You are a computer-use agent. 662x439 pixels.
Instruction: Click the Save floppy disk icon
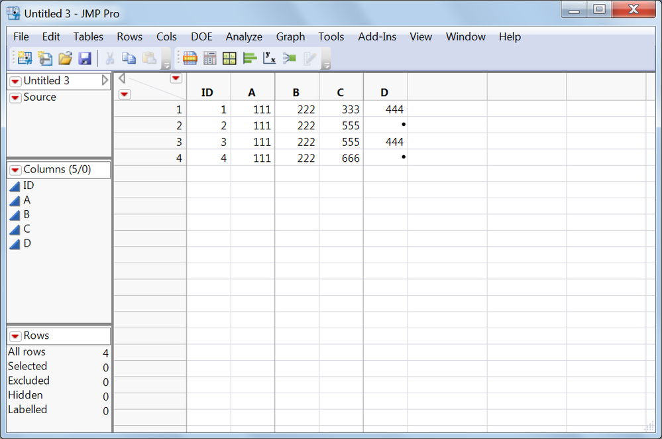[85, 58]
